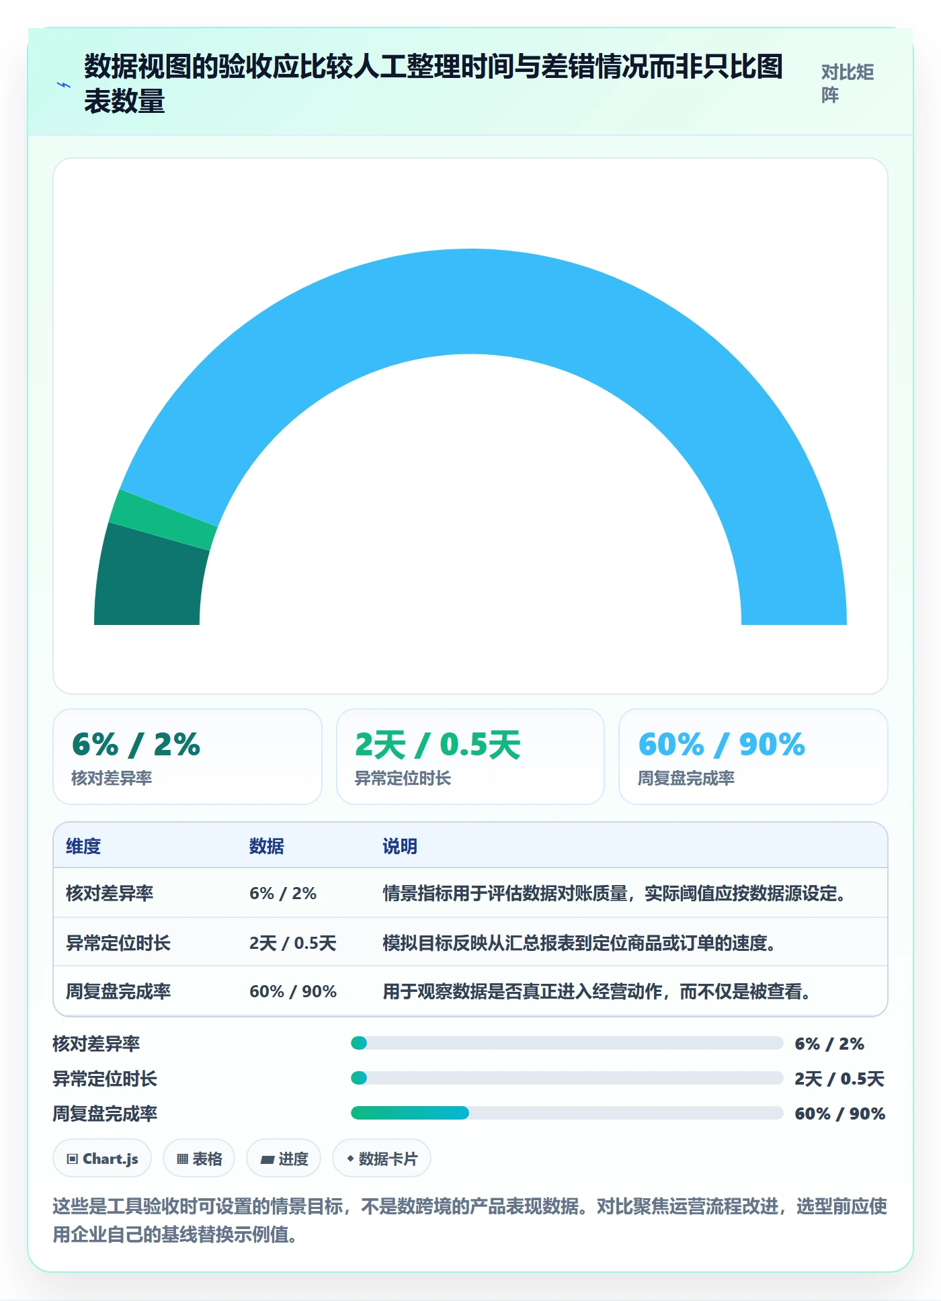Click the 核对差异率 progress bar

coord(567,1043)
